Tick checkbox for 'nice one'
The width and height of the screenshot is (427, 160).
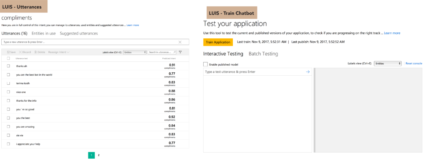(x=9, y=92)
